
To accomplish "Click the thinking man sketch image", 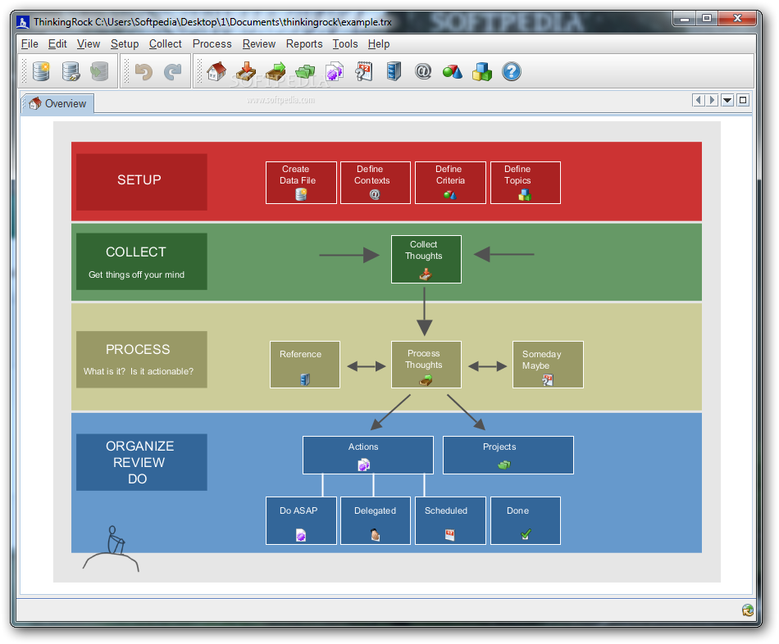I will (x=112, y=549).
